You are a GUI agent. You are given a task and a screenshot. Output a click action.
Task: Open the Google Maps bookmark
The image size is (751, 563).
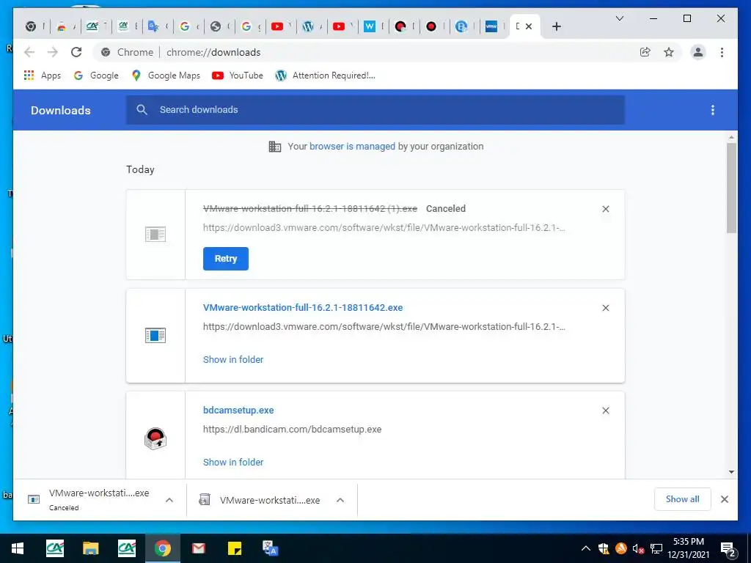pyautogui.click(x=166, y=76)
